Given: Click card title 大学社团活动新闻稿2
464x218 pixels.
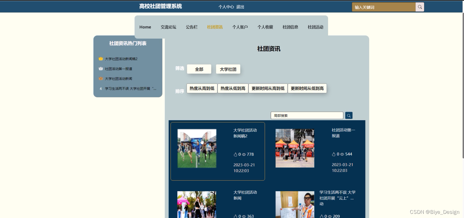Looking at the screenshot, I should pos(245,133).
